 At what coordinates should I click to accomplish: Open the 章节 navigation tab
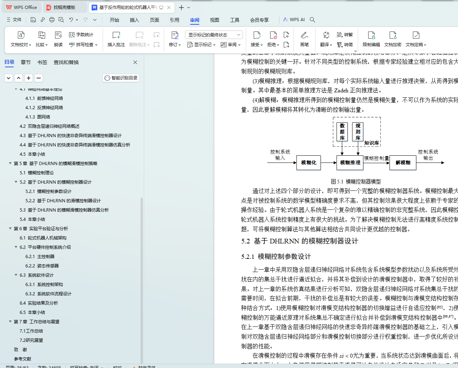(x=26, y=62)
